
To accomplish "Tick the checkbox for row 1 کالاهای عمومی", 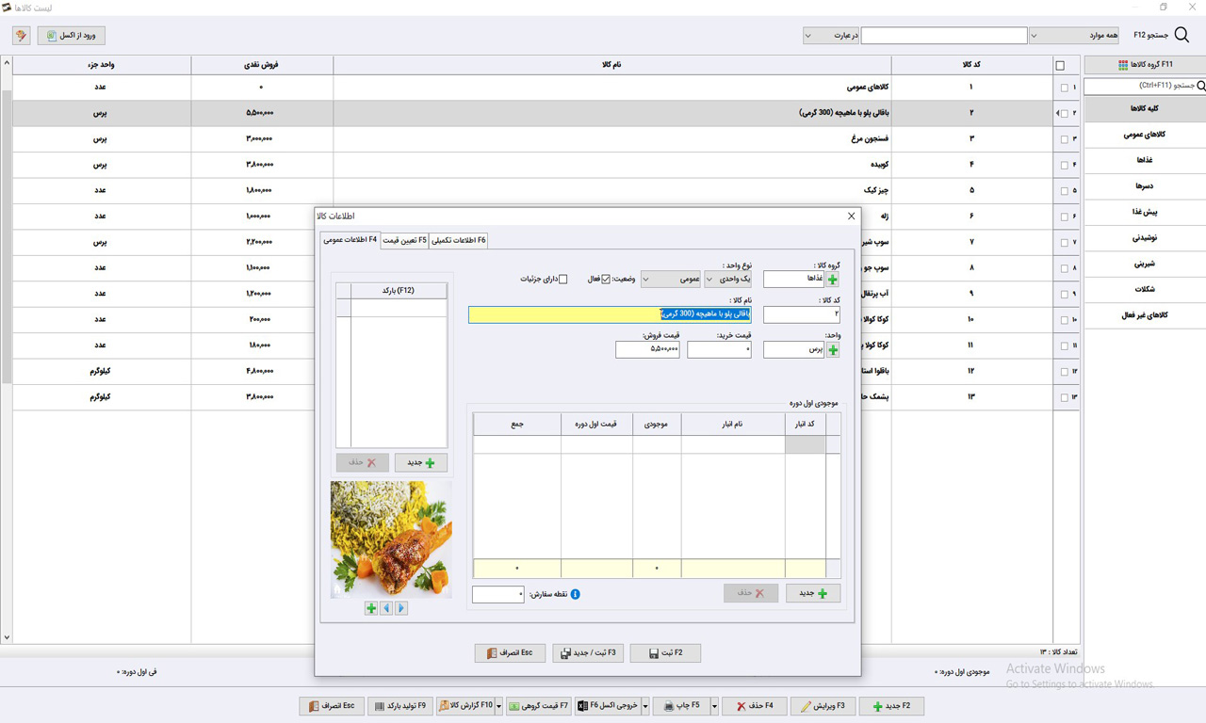I will pos(1065,88).
